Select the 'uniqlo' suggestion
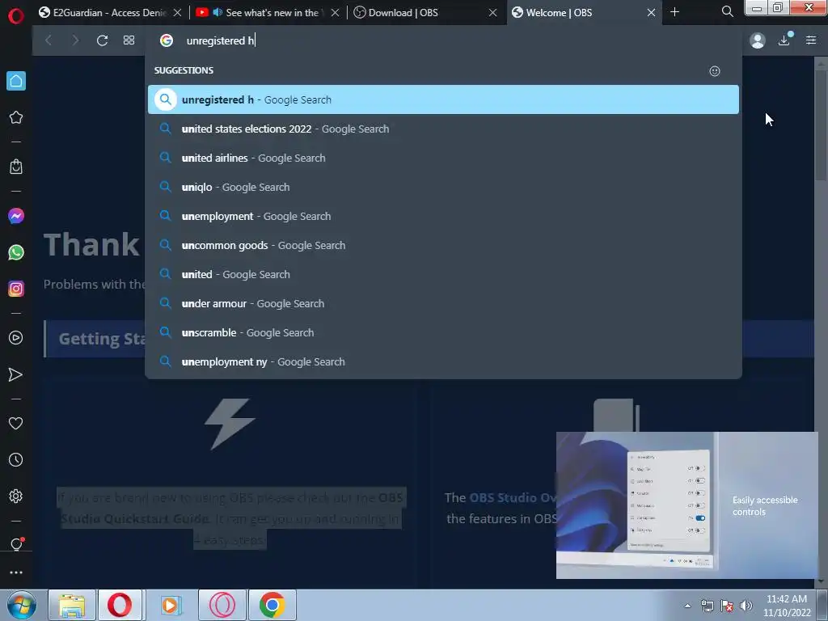 click(443, 187)
